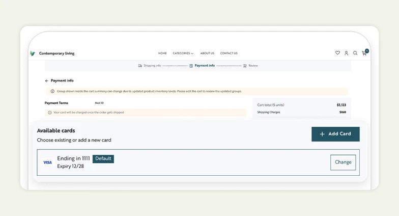The width and height of the screenshot is (399, 216).
Task: Click the Payment Terms label
Action: click(x=56, y=103)
